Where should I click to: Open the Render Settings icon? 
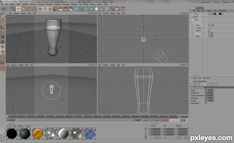tap(71, 9)
